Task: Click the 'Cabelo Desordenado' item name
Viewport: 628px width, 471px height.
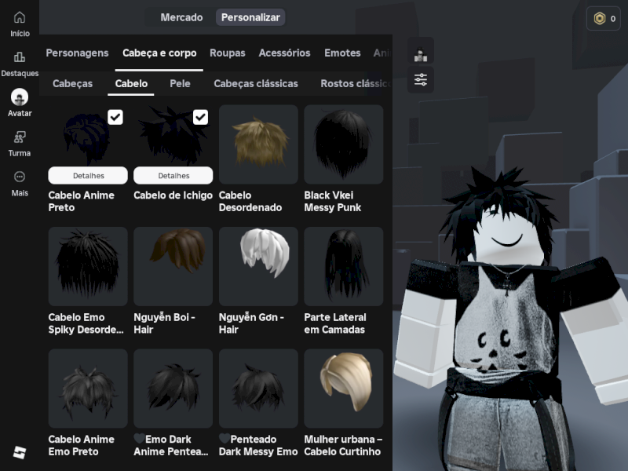Action: pos(250,201)
